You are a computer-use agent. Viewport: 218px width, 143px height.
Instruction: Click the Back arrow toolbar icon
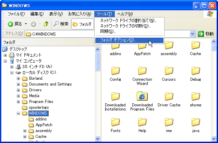tap(10, 24)
